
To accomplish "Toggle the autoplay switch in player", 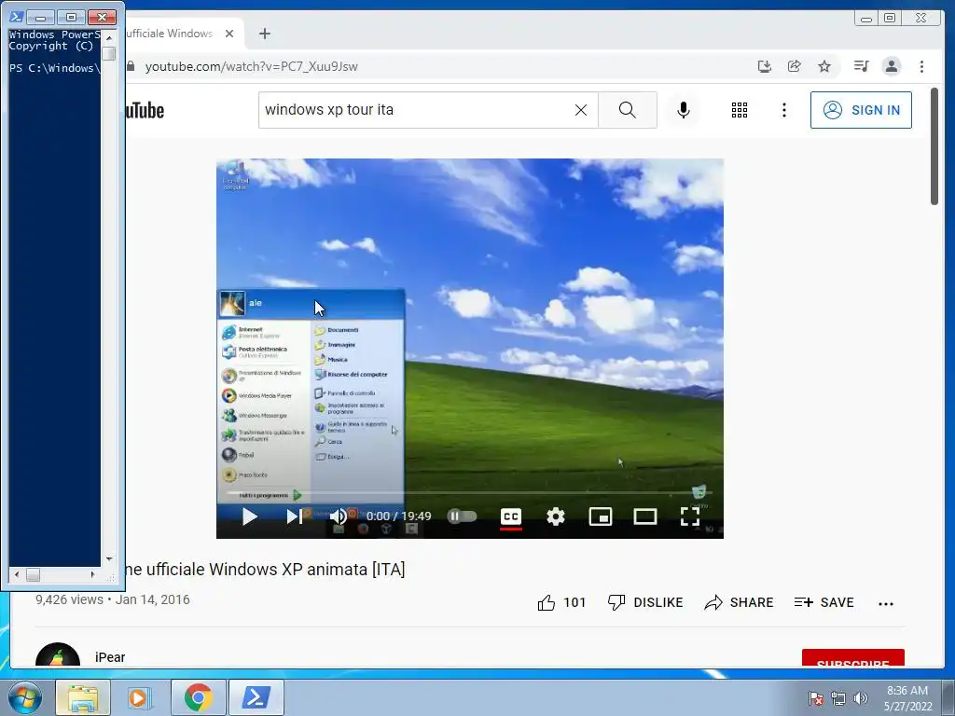I will click(462, 516).
